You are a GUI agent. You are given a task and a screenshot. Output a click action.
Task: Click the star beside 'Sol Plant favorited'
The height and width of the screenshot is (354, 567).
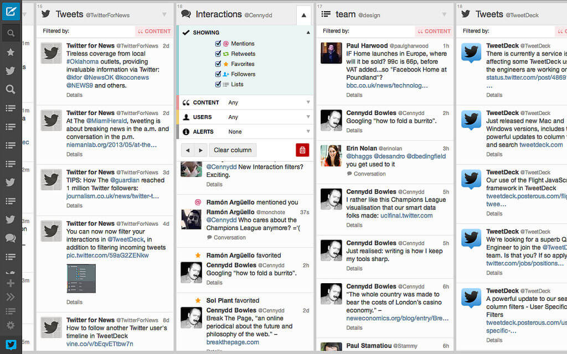pos(198,300)
